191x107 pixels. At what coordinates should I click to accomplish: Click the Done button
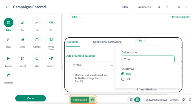(31, 98)
